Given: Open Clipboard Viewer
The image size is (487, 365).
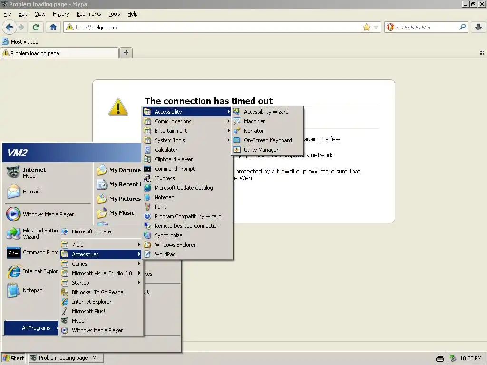Looking at the screenshot, I should (x=187, y=159).
